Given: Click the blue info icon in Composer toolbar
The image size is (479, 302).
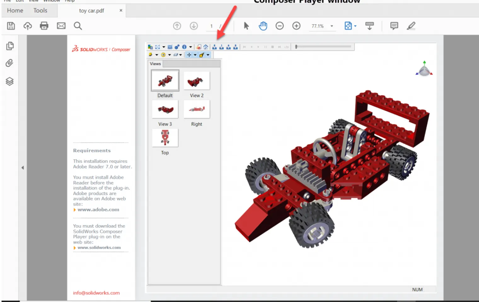Looking at the screenshot, I should 184,47.
